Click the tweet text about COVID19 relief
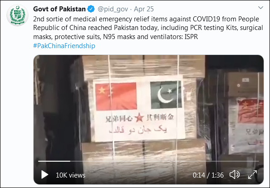This screenshot has width=270, height=188. [x=148, y=28]
